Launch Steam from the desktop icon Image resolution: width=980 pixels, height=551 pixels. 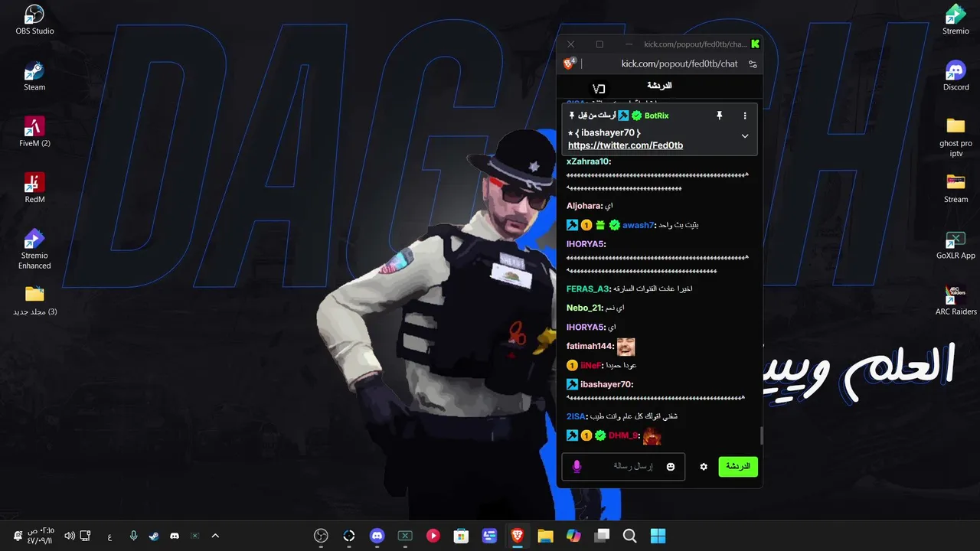coord(34,77)
